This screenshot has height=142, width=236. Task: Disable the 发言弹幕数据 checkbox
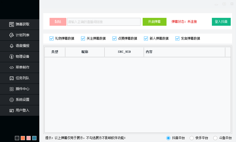point(177,39)
